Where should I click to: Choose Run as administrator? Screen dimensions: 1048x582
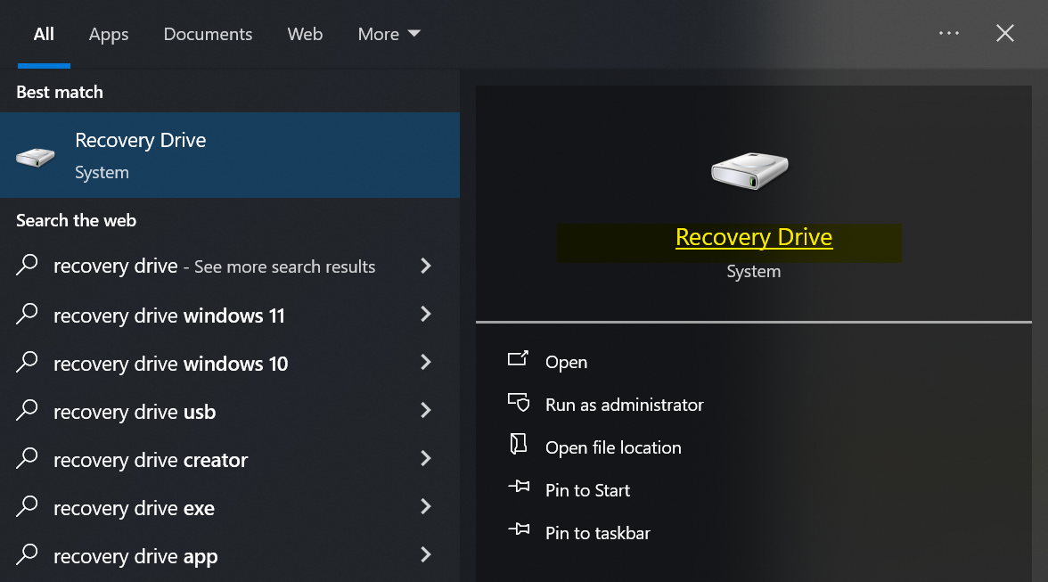[x=624, y=405]
